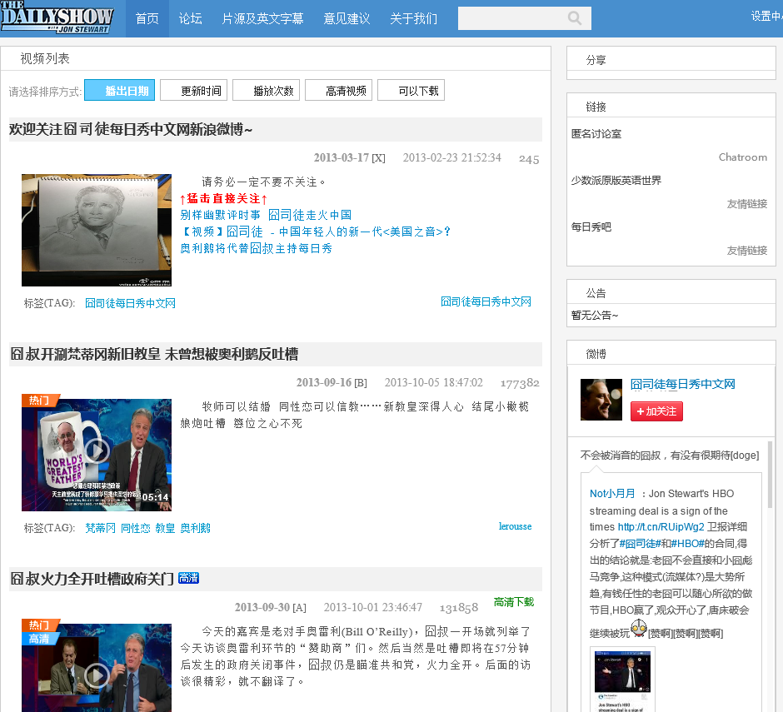Click tag 囧司徒每日秀中文网 under the first post
Image resolution: width=783 pixels, height=712 pixels.
pyautogui.click(x=130, y=303)
